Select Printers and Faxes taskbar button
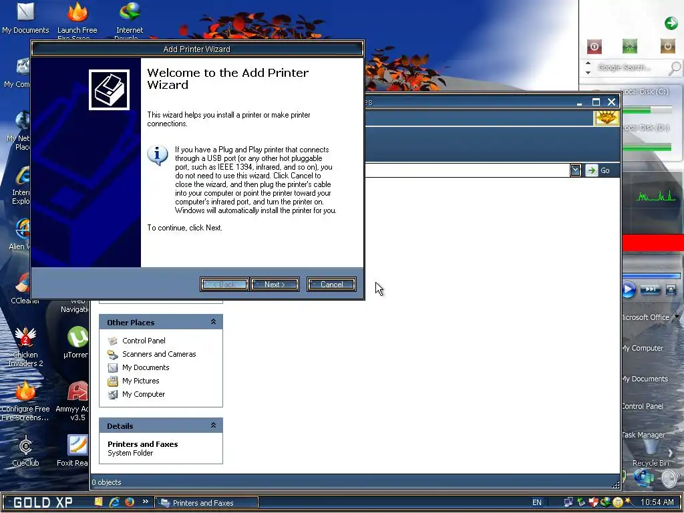 pyautogui.click(x=206, y=503)
